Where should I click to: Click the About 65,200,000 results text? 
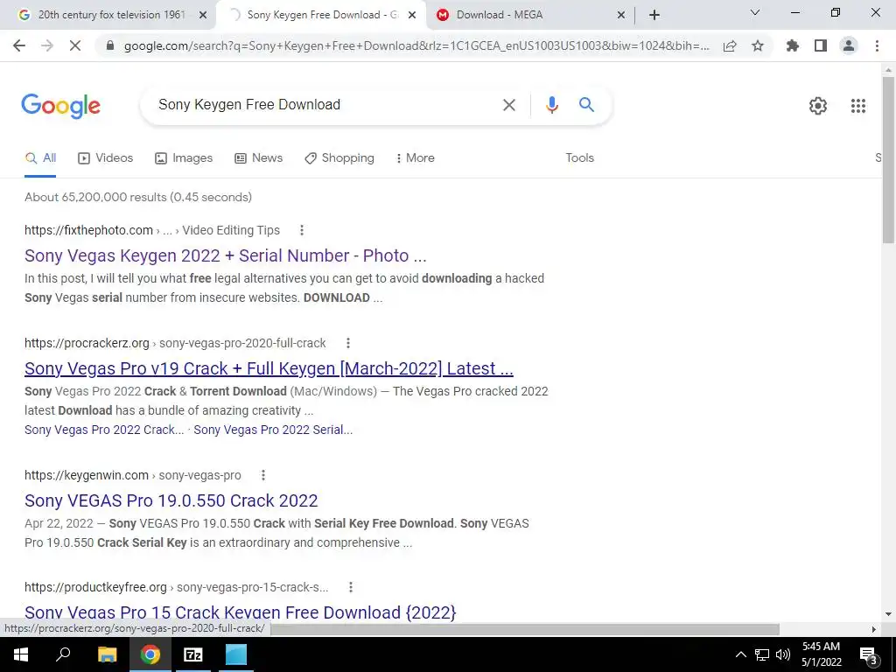(x=138, y=197)
